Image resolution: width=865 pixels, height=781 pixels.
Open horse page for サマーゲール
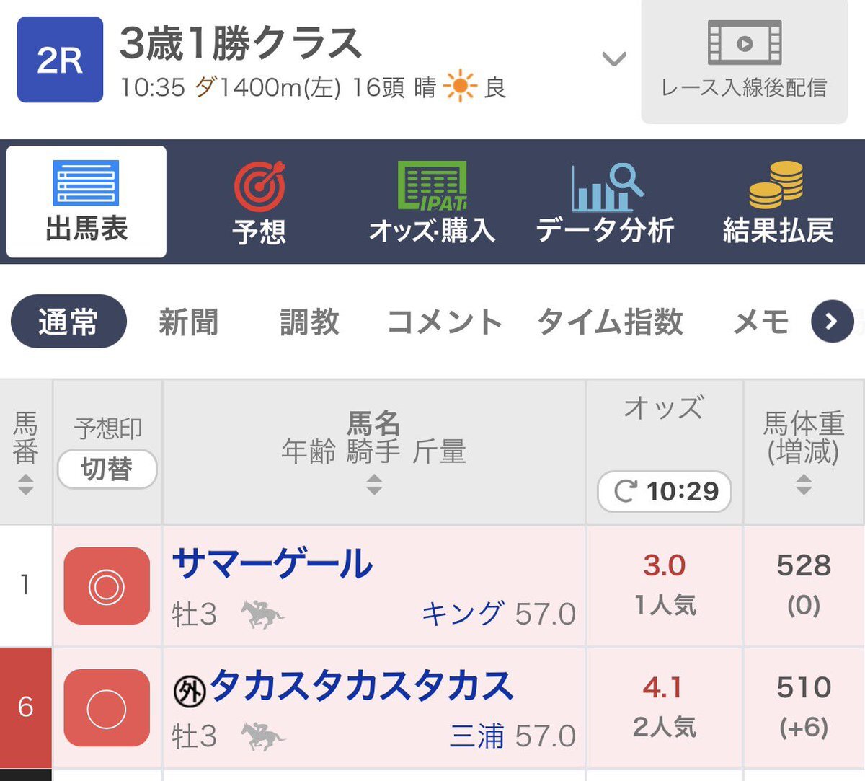pyautogui.click(x=272, y=564)
